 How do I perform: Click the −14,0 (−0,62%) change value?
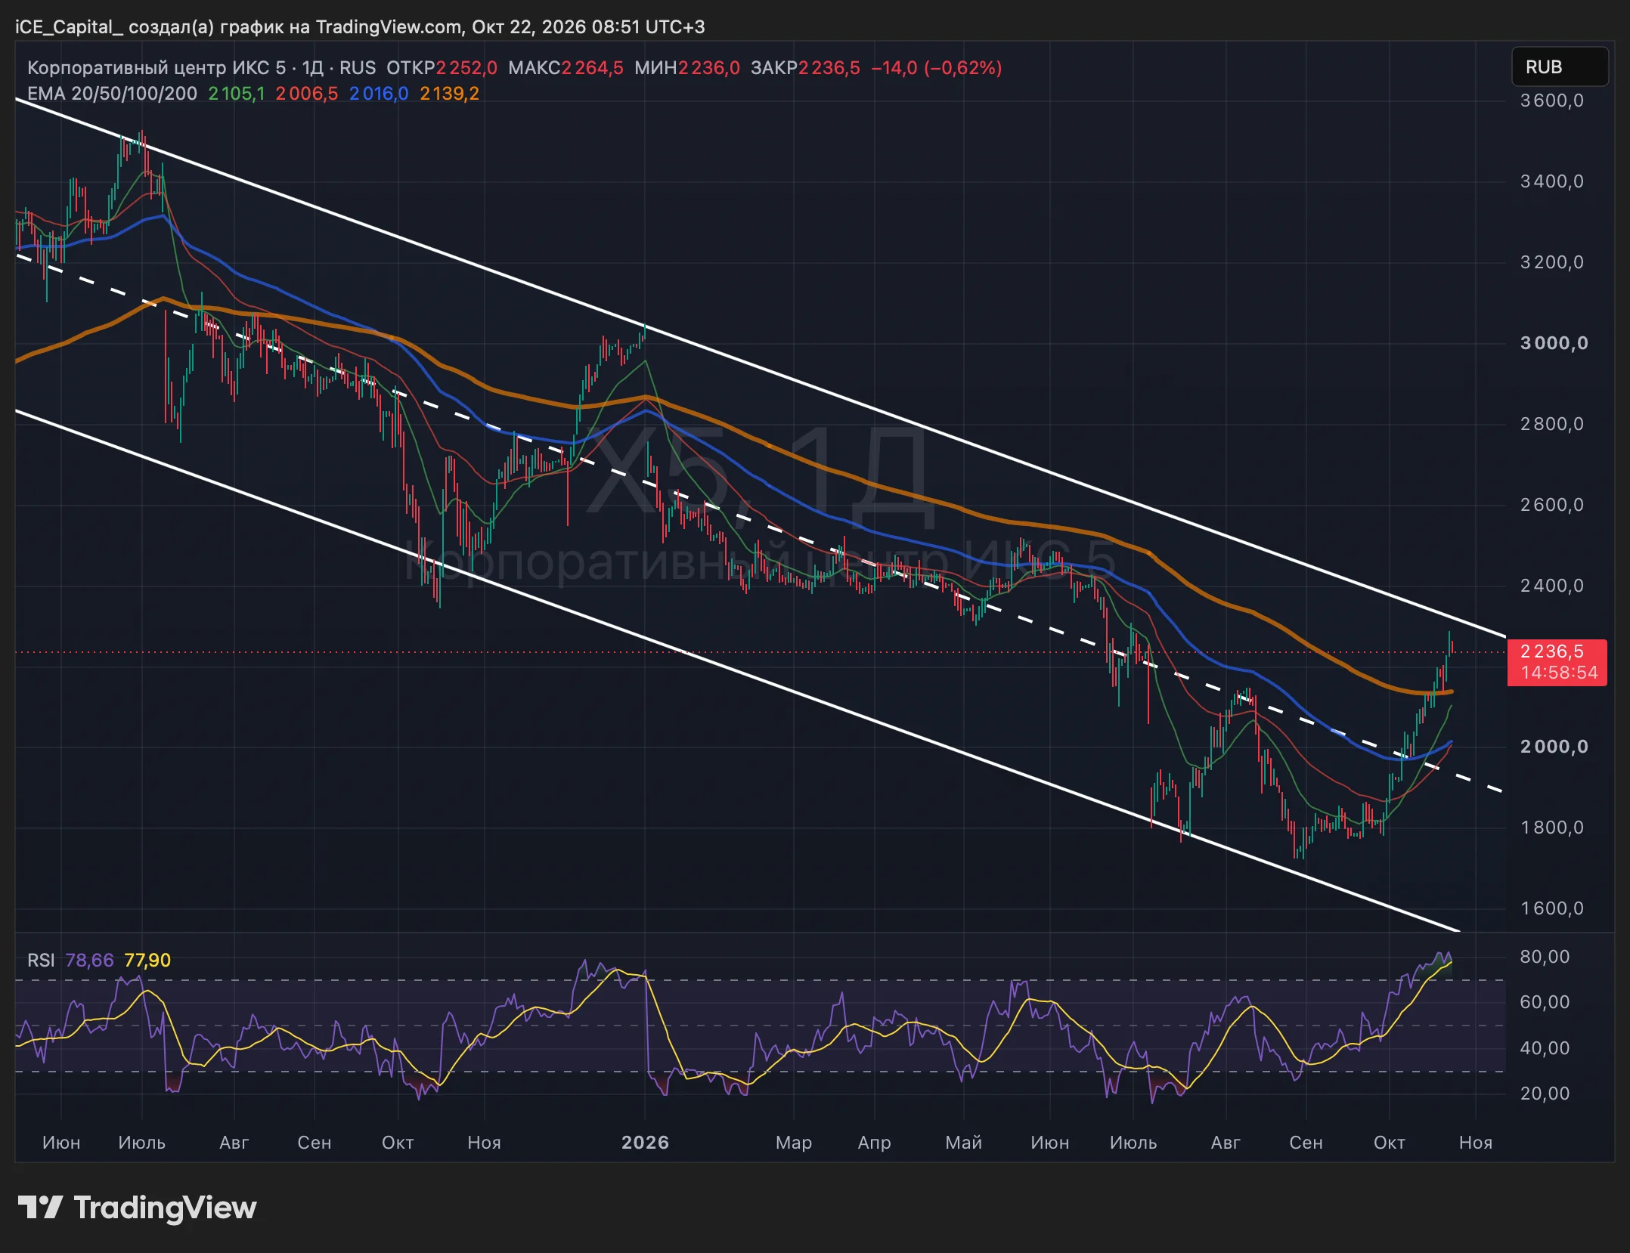pyautogui.click(x=937, y=68)
